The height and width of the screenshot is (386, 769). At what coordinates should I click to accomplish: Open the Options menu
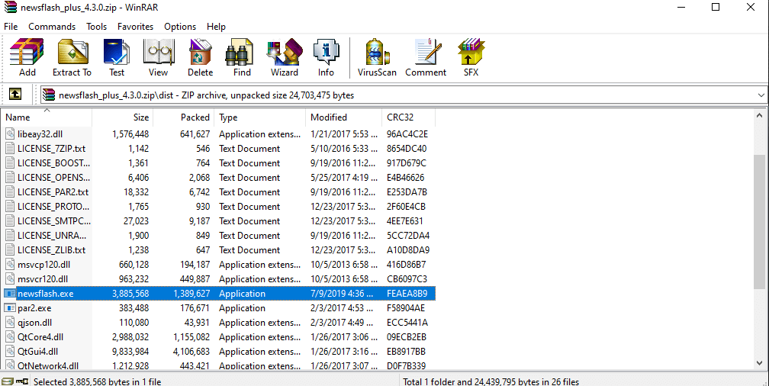coord(180,27)
